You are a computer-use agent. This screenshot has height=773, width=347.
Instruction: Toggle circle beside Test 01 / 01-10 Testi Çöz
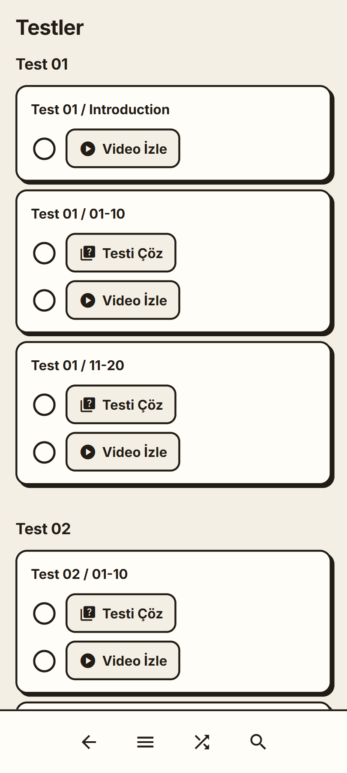(45, 253)
